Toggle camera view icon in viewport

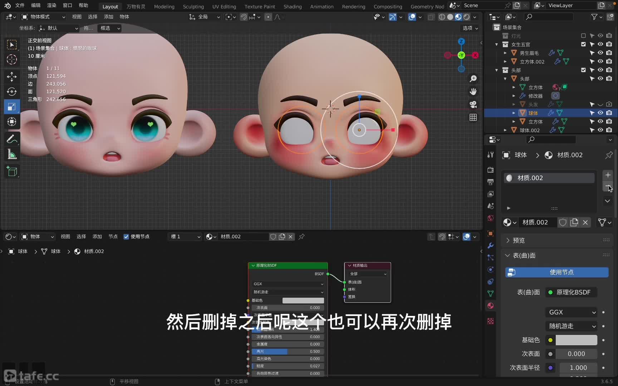pos(473,104)
